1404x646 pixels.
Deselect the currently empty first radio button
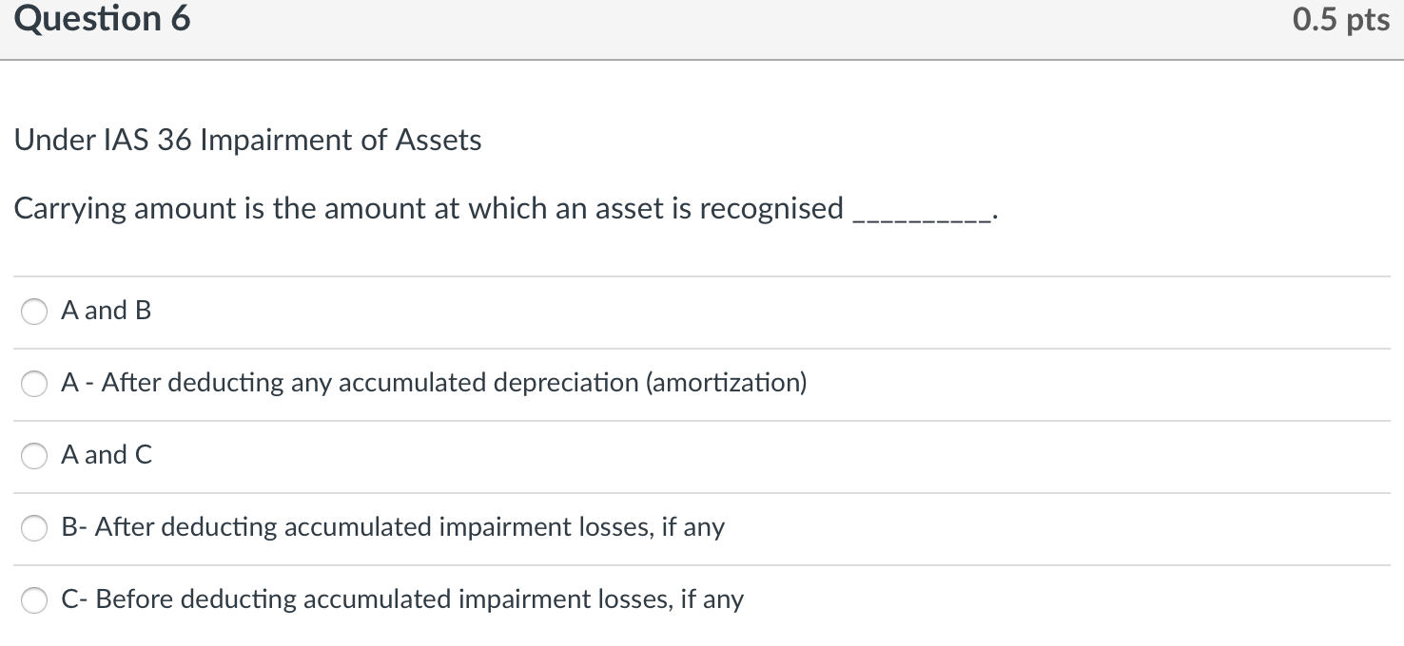tap(34, 311)
